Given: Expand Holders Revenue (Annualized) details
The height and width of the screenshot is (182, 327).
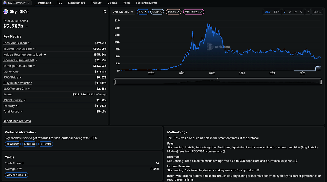Looking at the screenshot, I should click(x=45, y=55).
